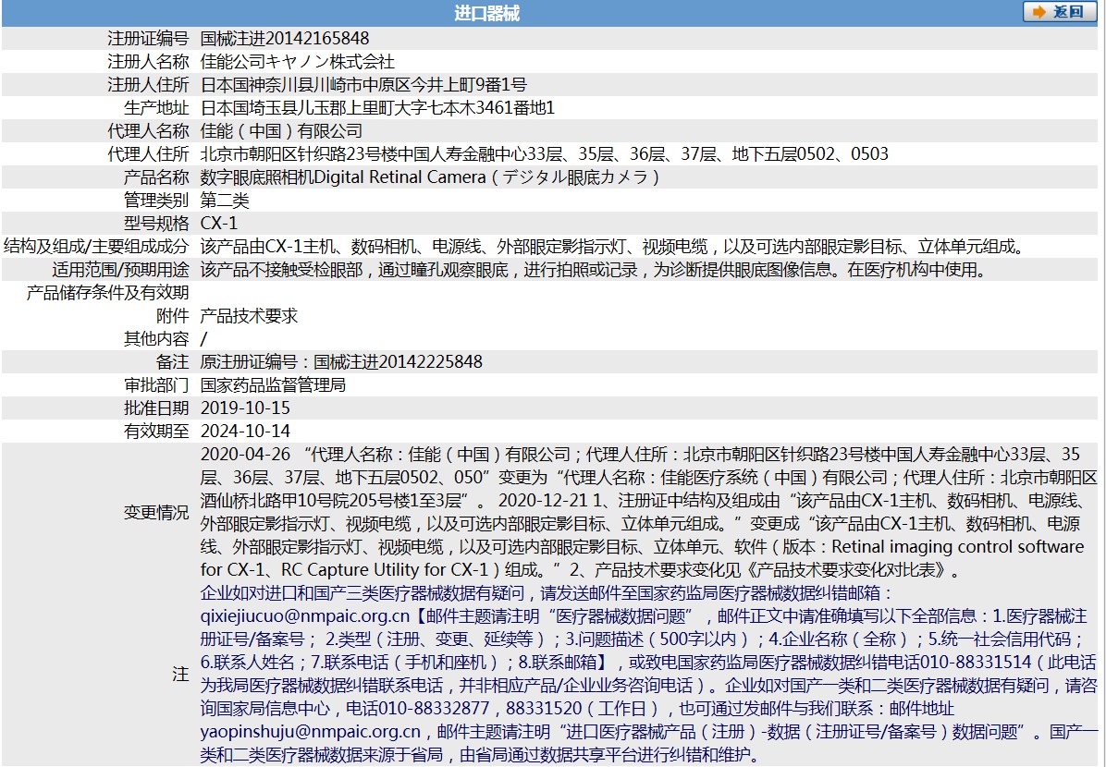The image size is (1106, 767).
Task: Click agent name 佳能（中国）有限公司 in the 代理人名称 row
Action: point(281,130)
